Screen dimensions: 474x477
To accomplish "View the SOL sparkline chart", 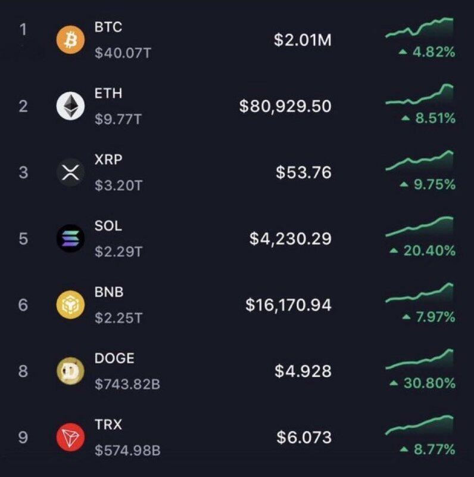I will [419, 227].
